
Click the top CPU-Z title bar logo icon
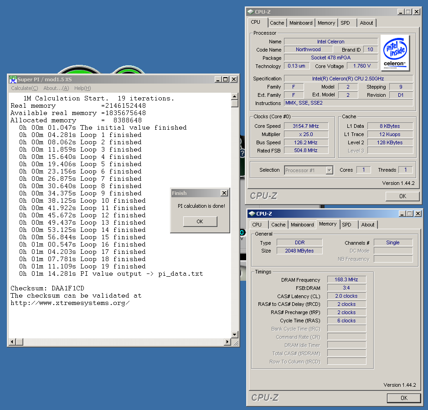tap(251, 12)
